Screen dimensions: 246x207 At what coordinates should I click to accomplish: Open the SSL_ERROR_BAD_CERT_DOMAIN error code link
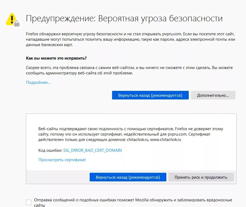92,150
